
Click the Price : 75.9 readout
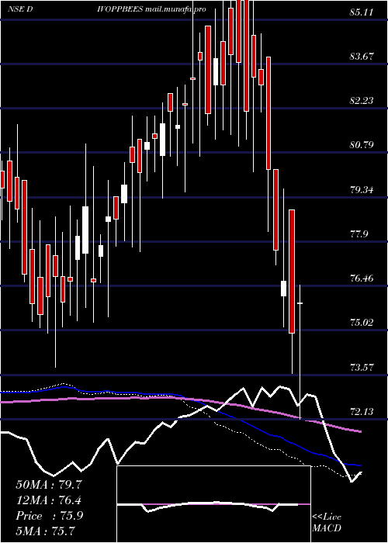49,516
